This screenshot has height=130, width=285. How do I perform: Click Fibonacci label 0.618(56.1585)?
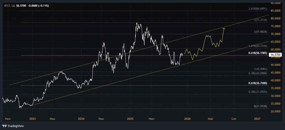[x=258, y=53]
